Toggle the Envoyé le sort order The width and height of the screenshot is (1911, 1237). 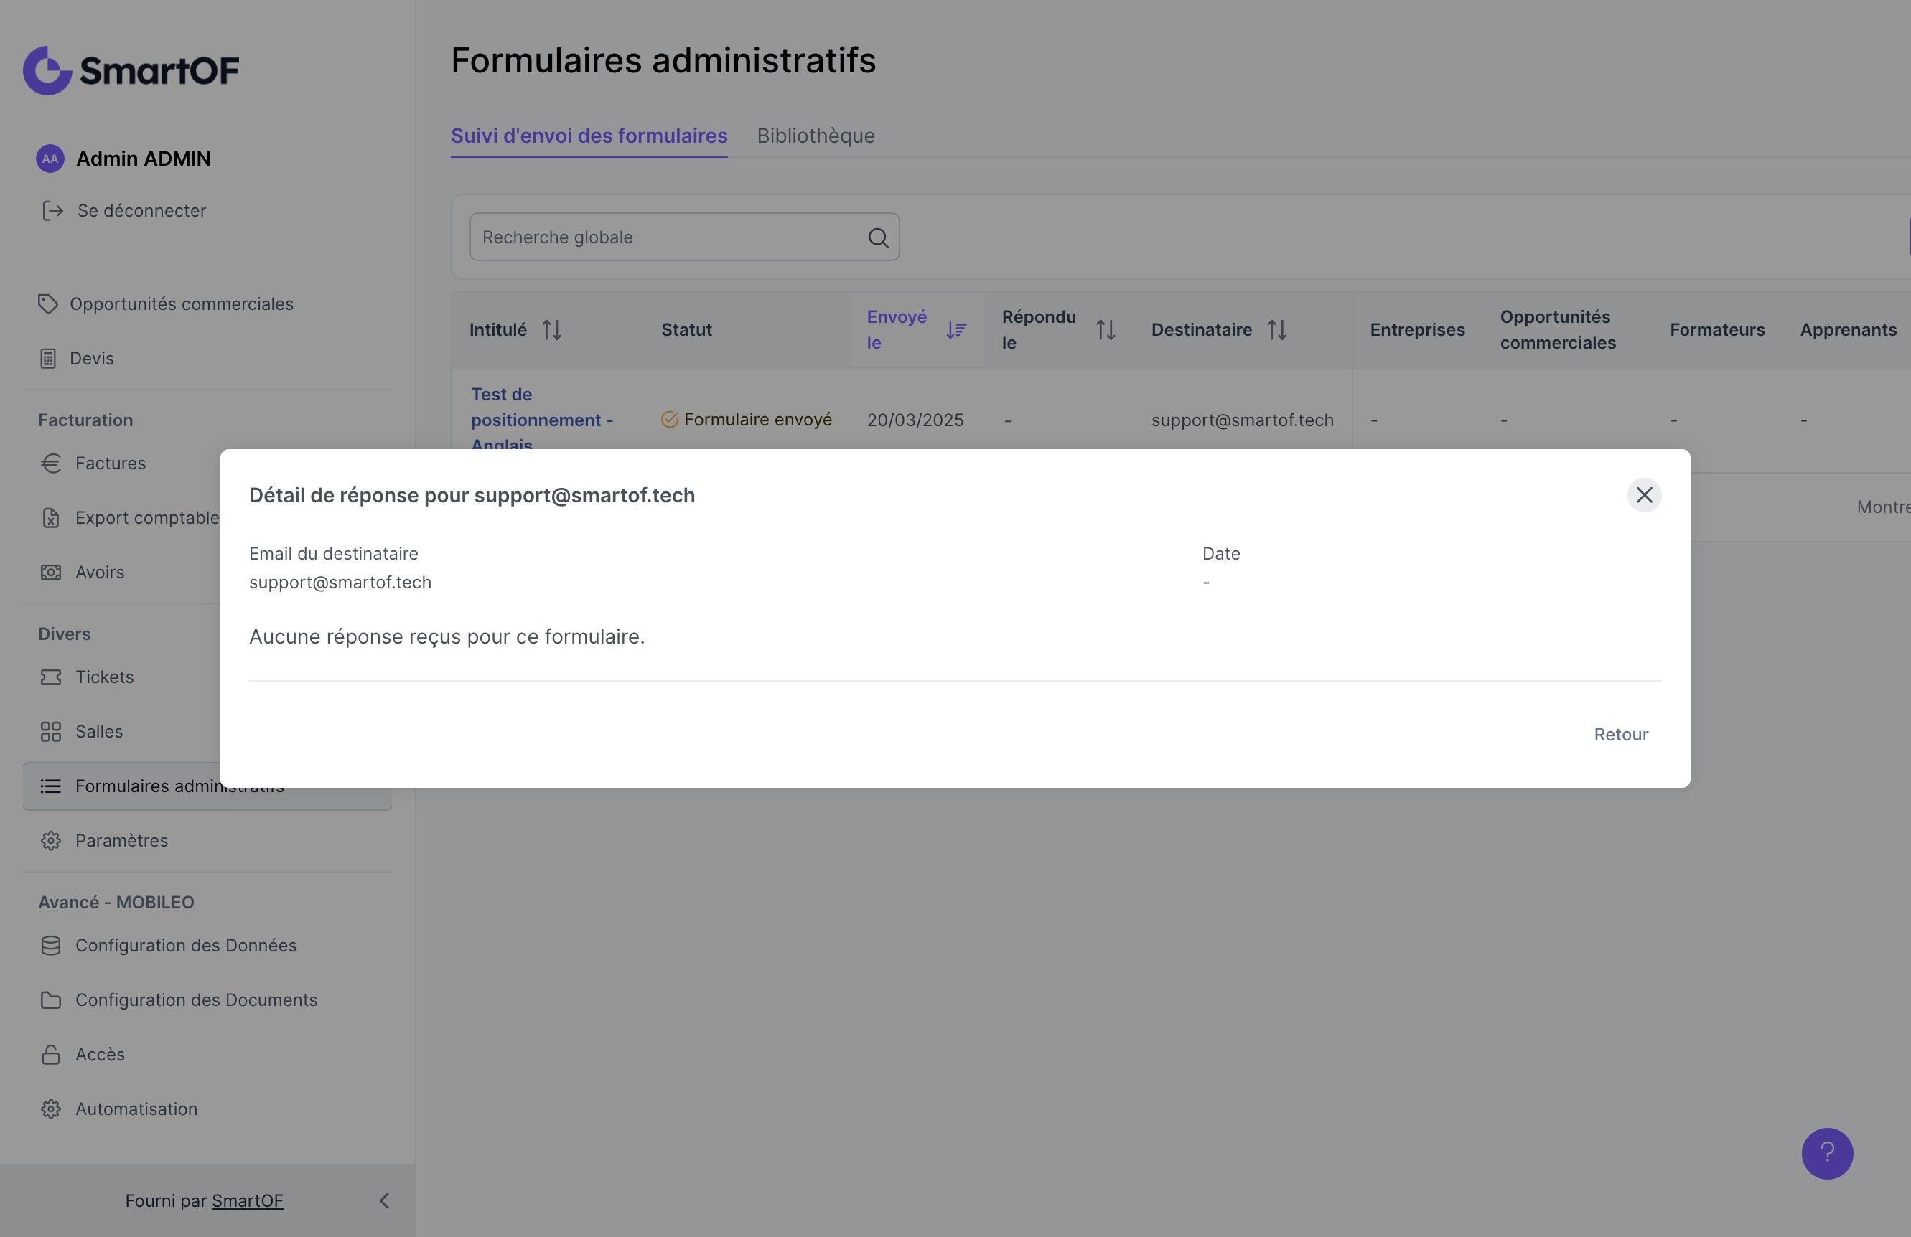(955, 330)
